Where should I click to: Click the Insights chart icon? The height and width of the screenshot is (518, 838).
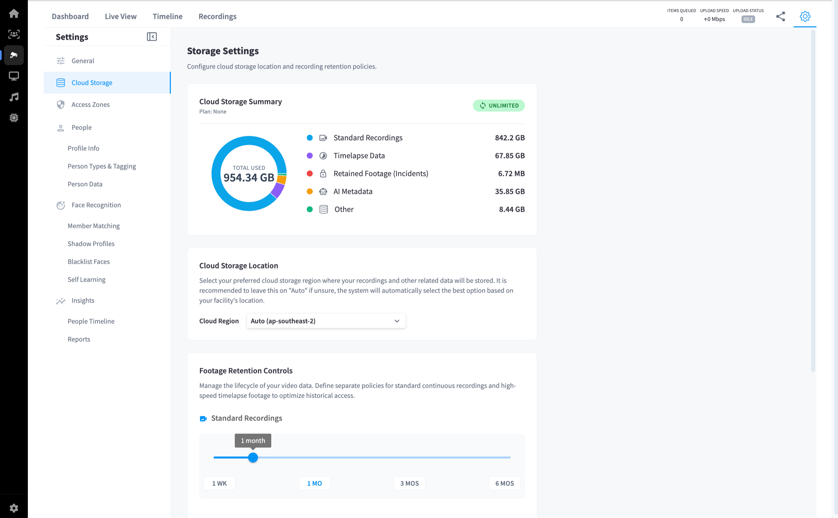coord(61,301)
